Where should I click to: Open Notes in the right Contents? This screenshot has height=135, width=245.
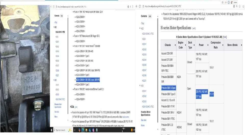[x=143, y=125]
